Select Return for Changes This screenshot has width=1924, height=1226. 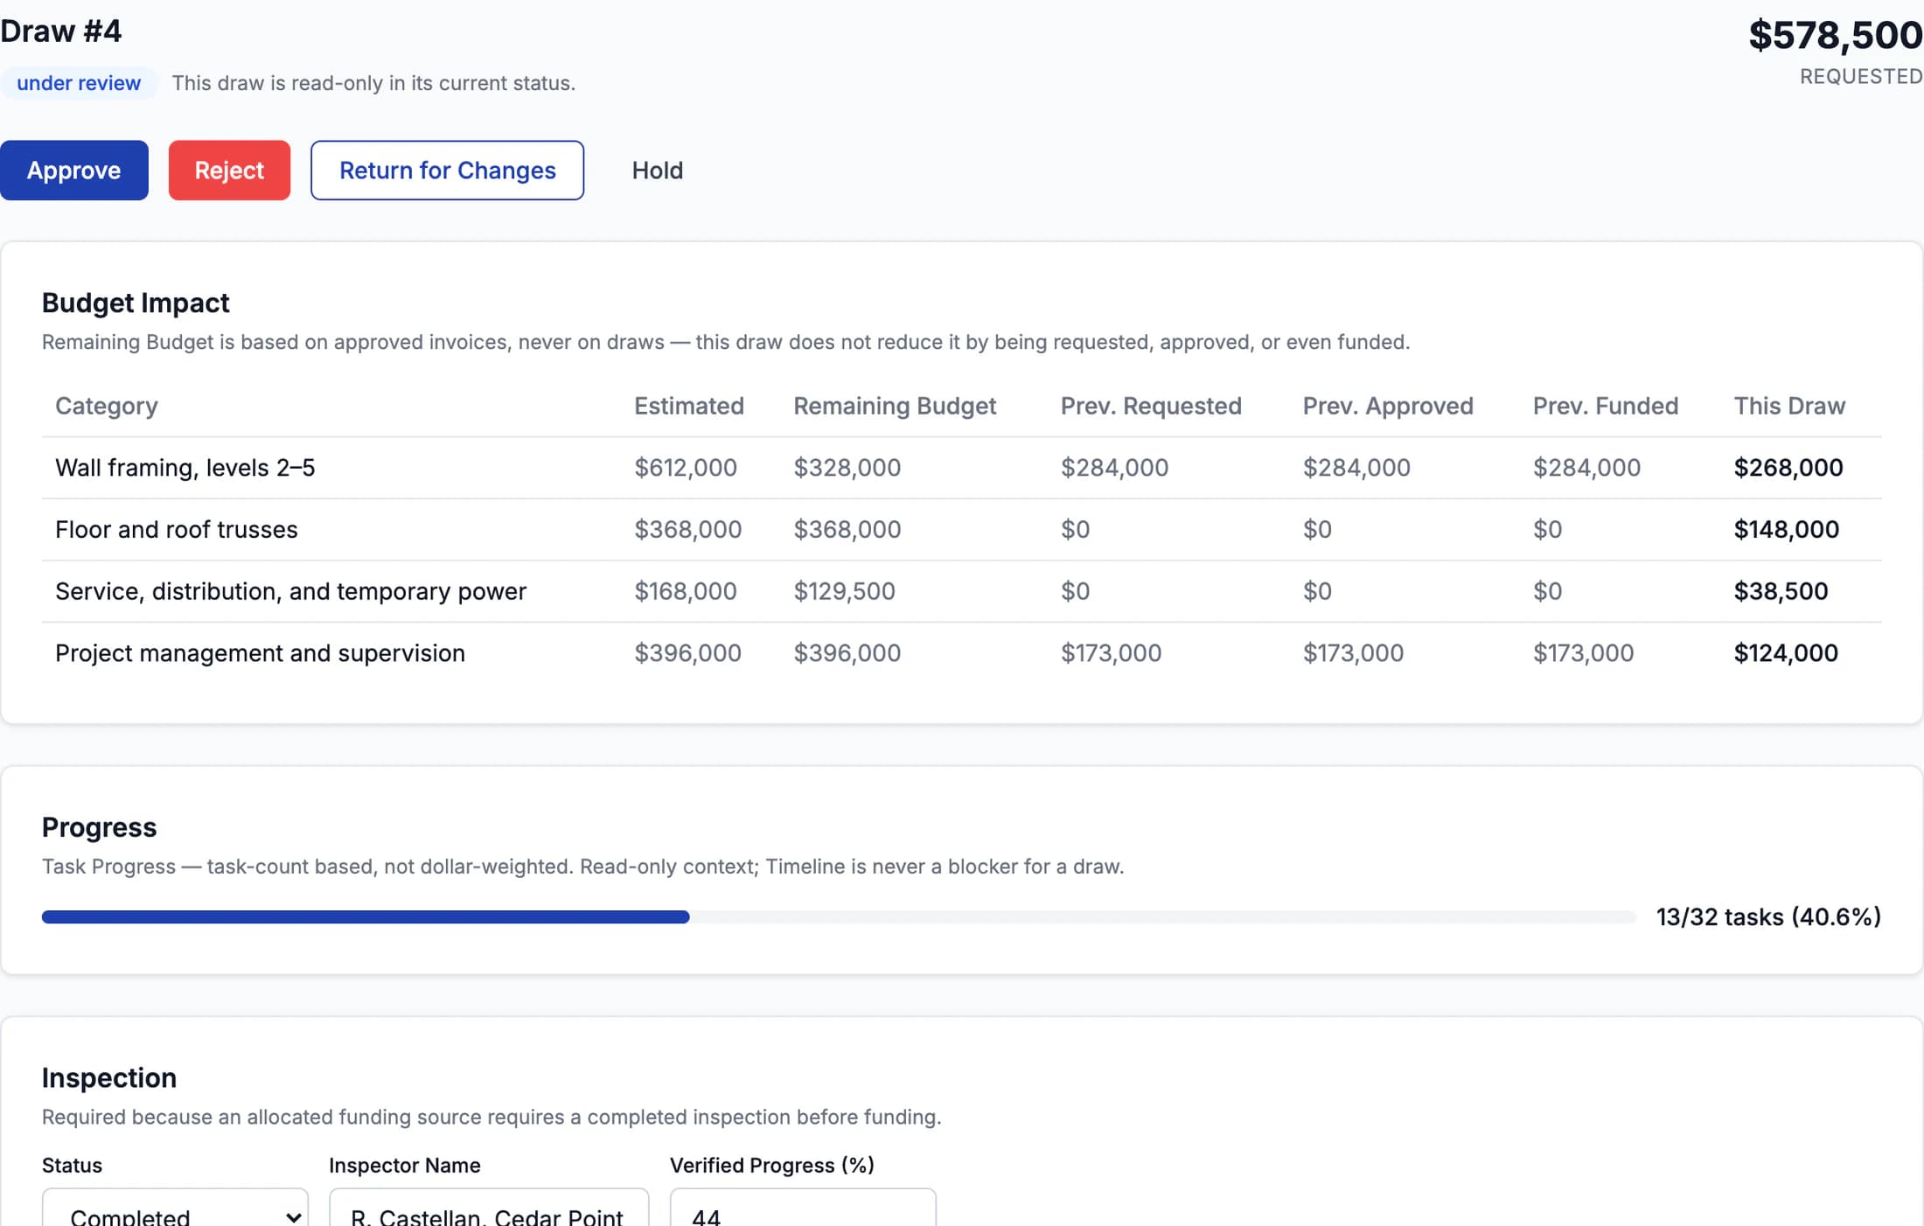[x=447, y=170]
